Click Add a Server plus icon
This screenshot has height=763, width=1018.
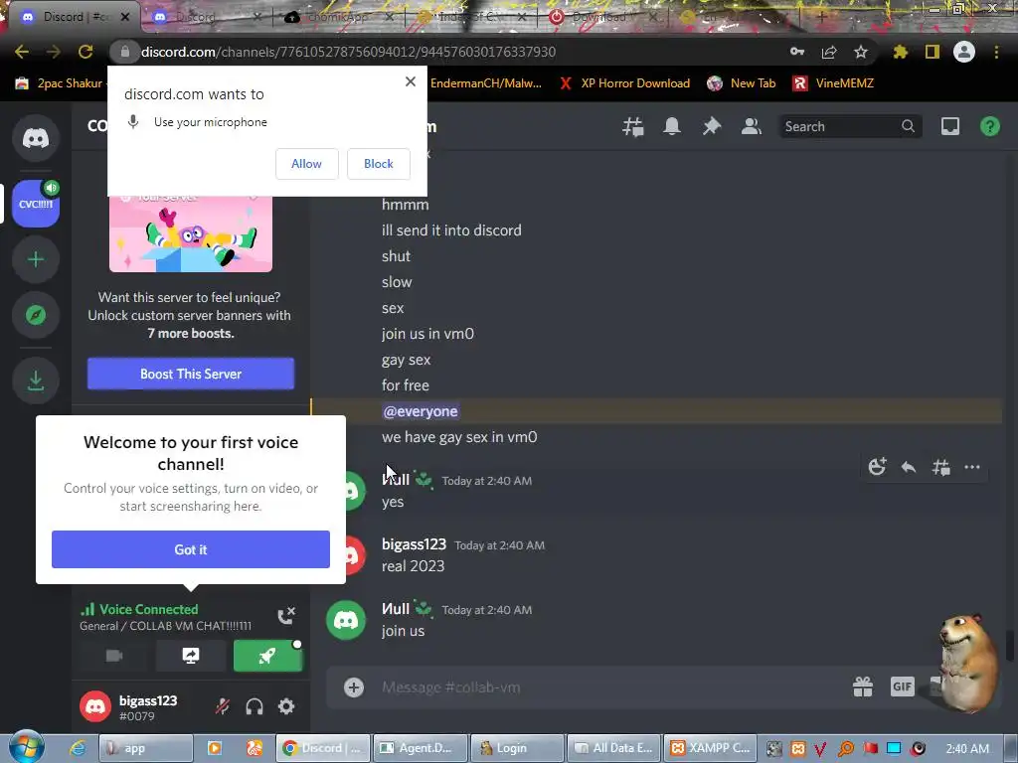[x=36, y=259]
